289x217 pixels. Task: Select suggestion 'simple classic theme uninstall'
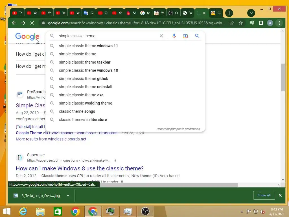[125, 87]
